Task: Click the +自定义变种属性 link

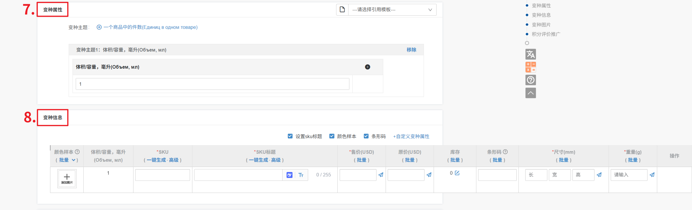Action: point(411,136)
